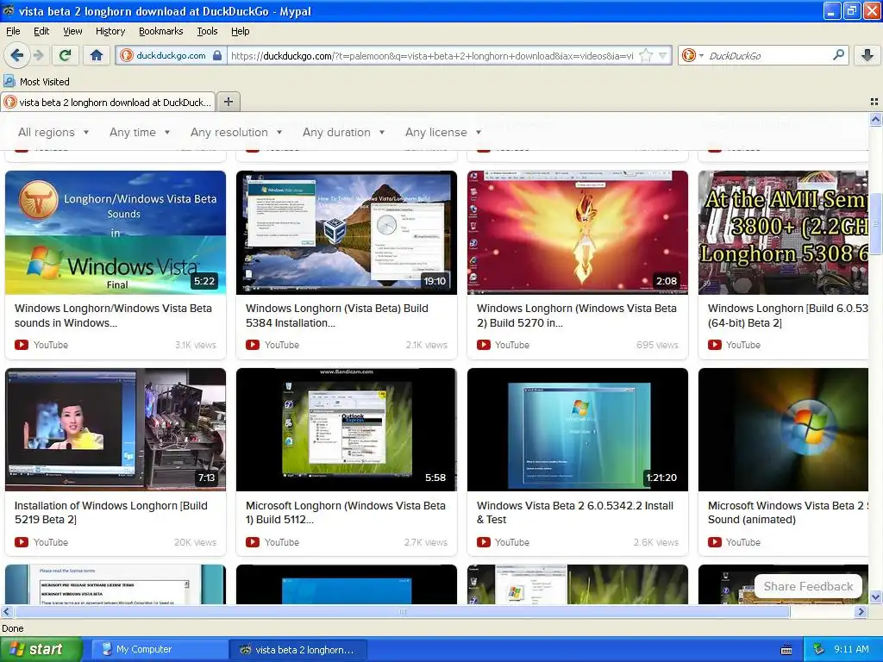The width and height of the screenshot is (883, 662).
Task: Click title Windows Vista Beta 2 6.0.5342.2 Install & Test
Action: pyautogui.click(x=575, y=512)
